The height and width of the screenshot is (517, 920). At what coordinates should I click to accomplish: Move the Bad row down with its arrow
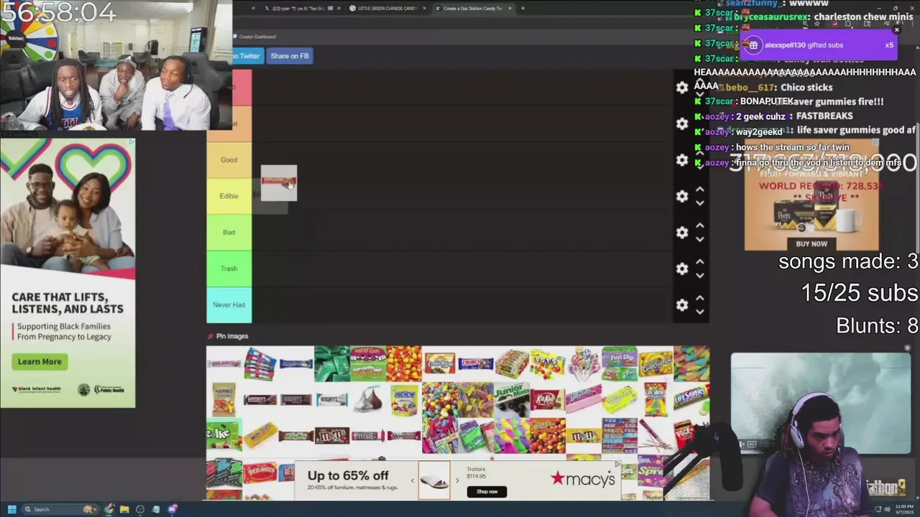click(700, 239)
